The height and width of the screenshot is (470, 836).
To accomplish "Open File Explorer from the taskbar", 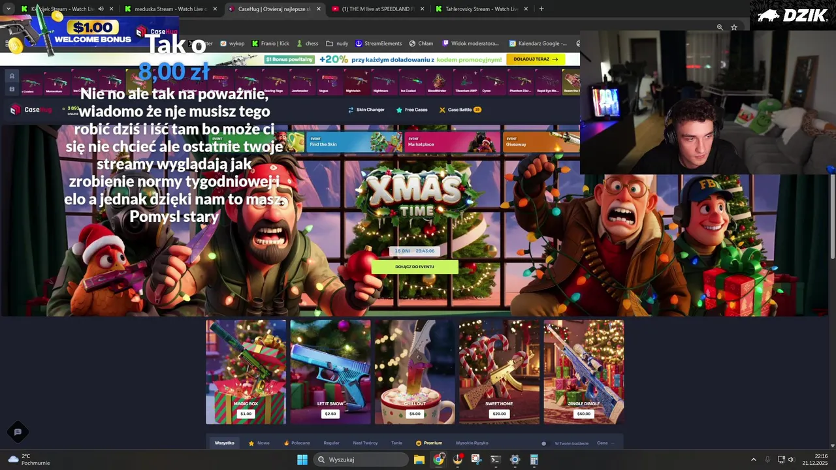I will pyautogui.click(x=419, y=460).
